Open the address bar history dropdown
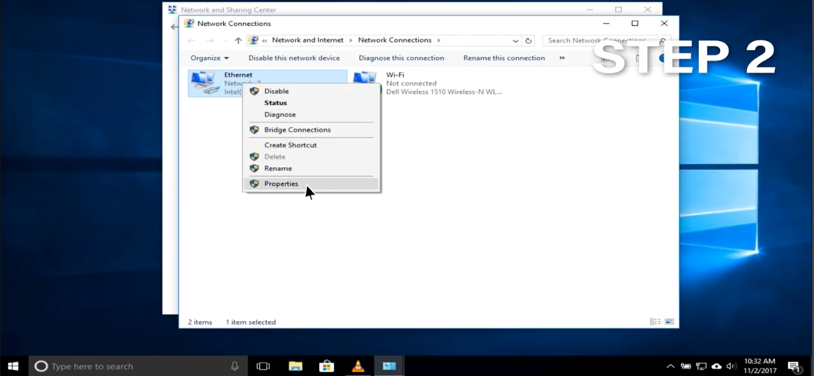Image resolution: width=814 pixels, height=376 pixels. (515, 41)
